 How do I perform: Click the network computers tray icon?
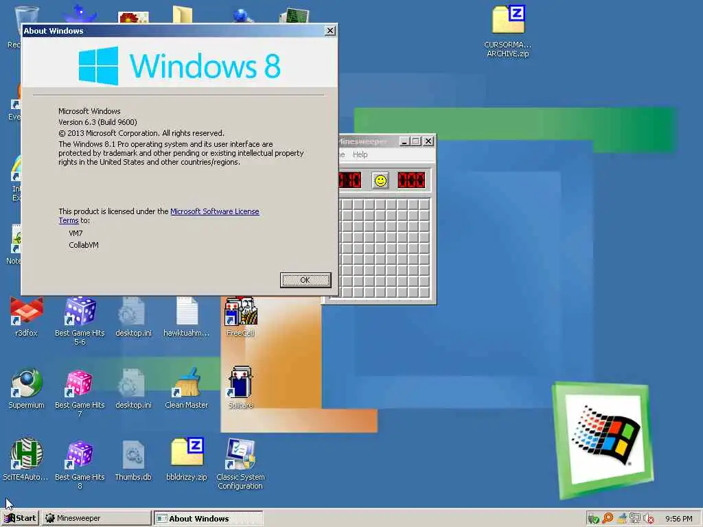tap(635, 519)
